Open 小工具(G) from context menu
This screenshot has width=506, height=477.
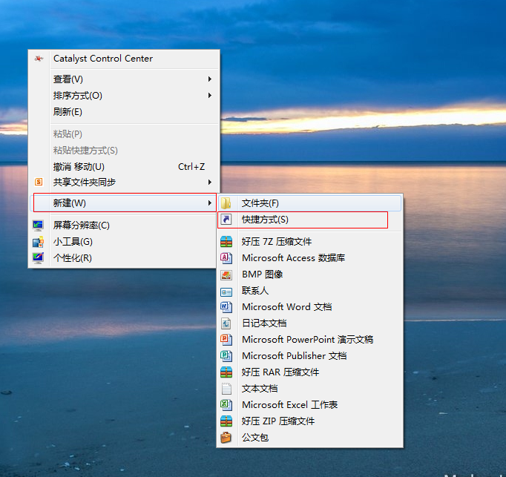pyautogui.click(x=122, y=242)
